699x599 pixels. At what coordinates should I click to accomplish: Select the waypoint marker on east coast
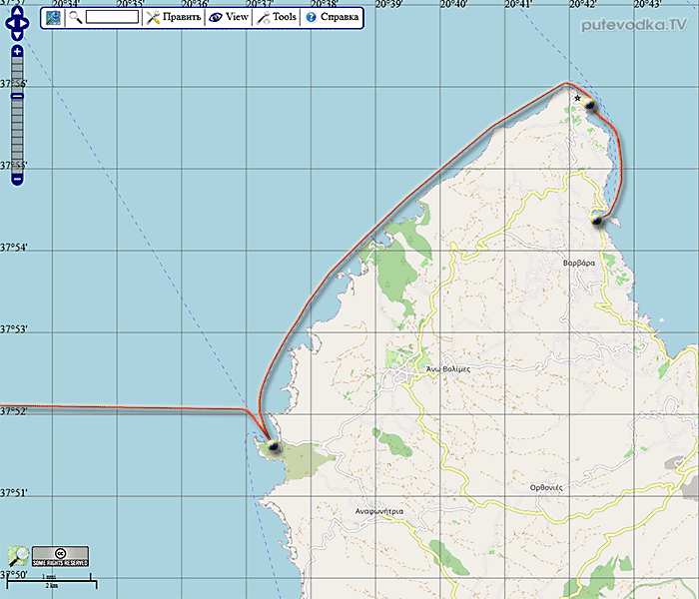(596, 220)
